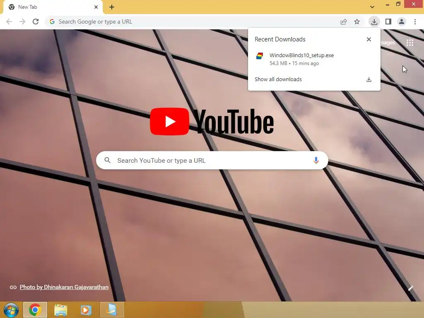The height and width of the screenshot is (318, 424).
Task: Minimize the Chrome window
Action: pyautogui.click(x=388, y=4)
